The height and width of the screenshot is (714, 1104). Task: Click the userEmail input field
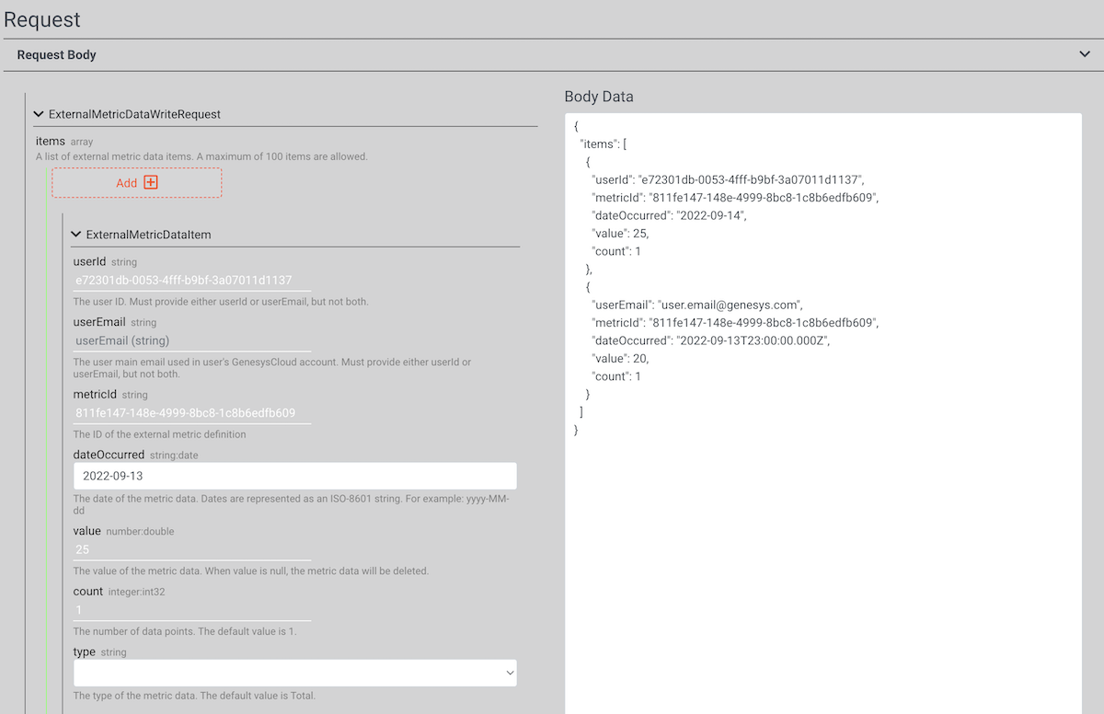tap(184, 340)
